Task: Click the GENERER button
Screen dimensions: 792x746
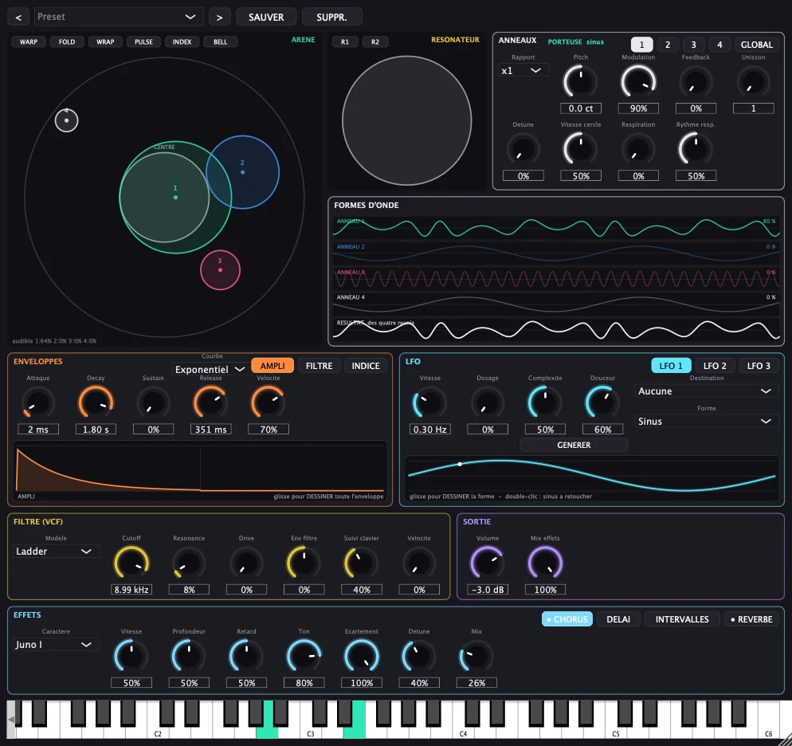Action: coord(574,445)
